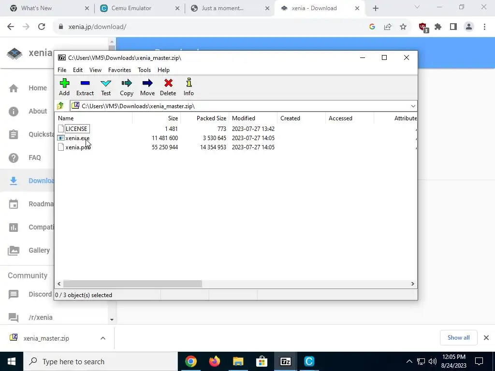The image size is (495, 371).
Task: Open File Explorer from the taskbar
Action: (238, 361)
